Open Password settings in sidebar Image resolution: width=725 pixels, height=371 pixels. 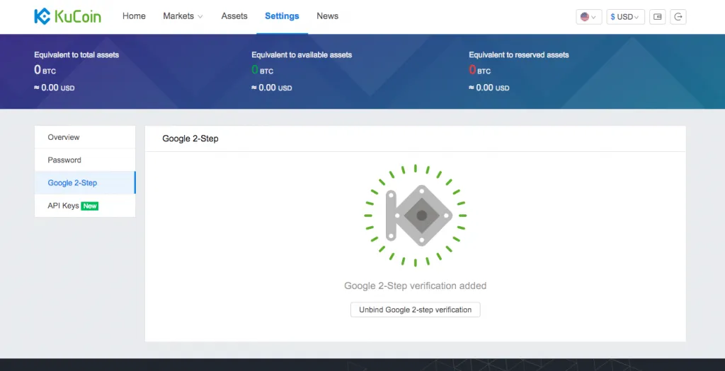point(85,160)
